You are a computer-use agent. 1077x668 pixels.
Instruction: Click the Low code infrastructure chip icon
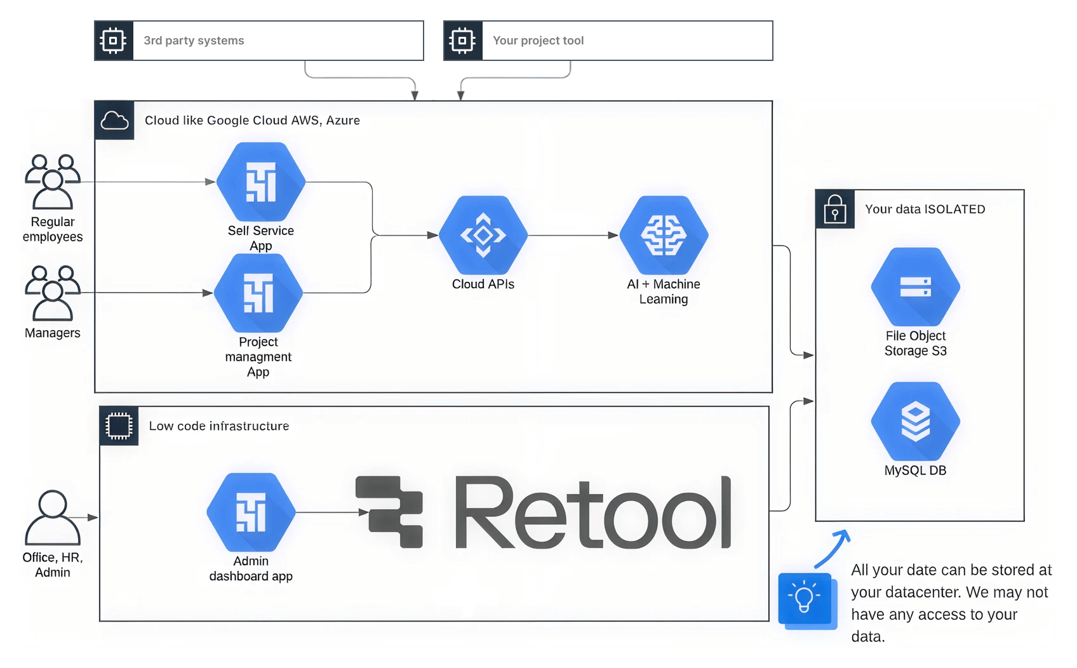(119, 425)
